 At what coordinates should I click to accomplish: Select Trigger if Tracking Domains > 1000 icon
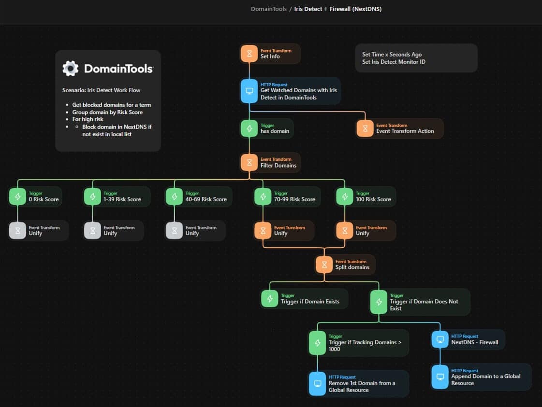(317, 343)
